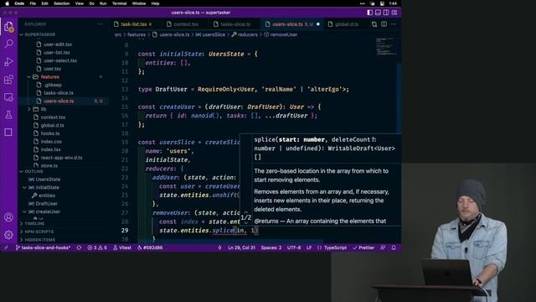Click the editor minimap

tap(386, 47)
